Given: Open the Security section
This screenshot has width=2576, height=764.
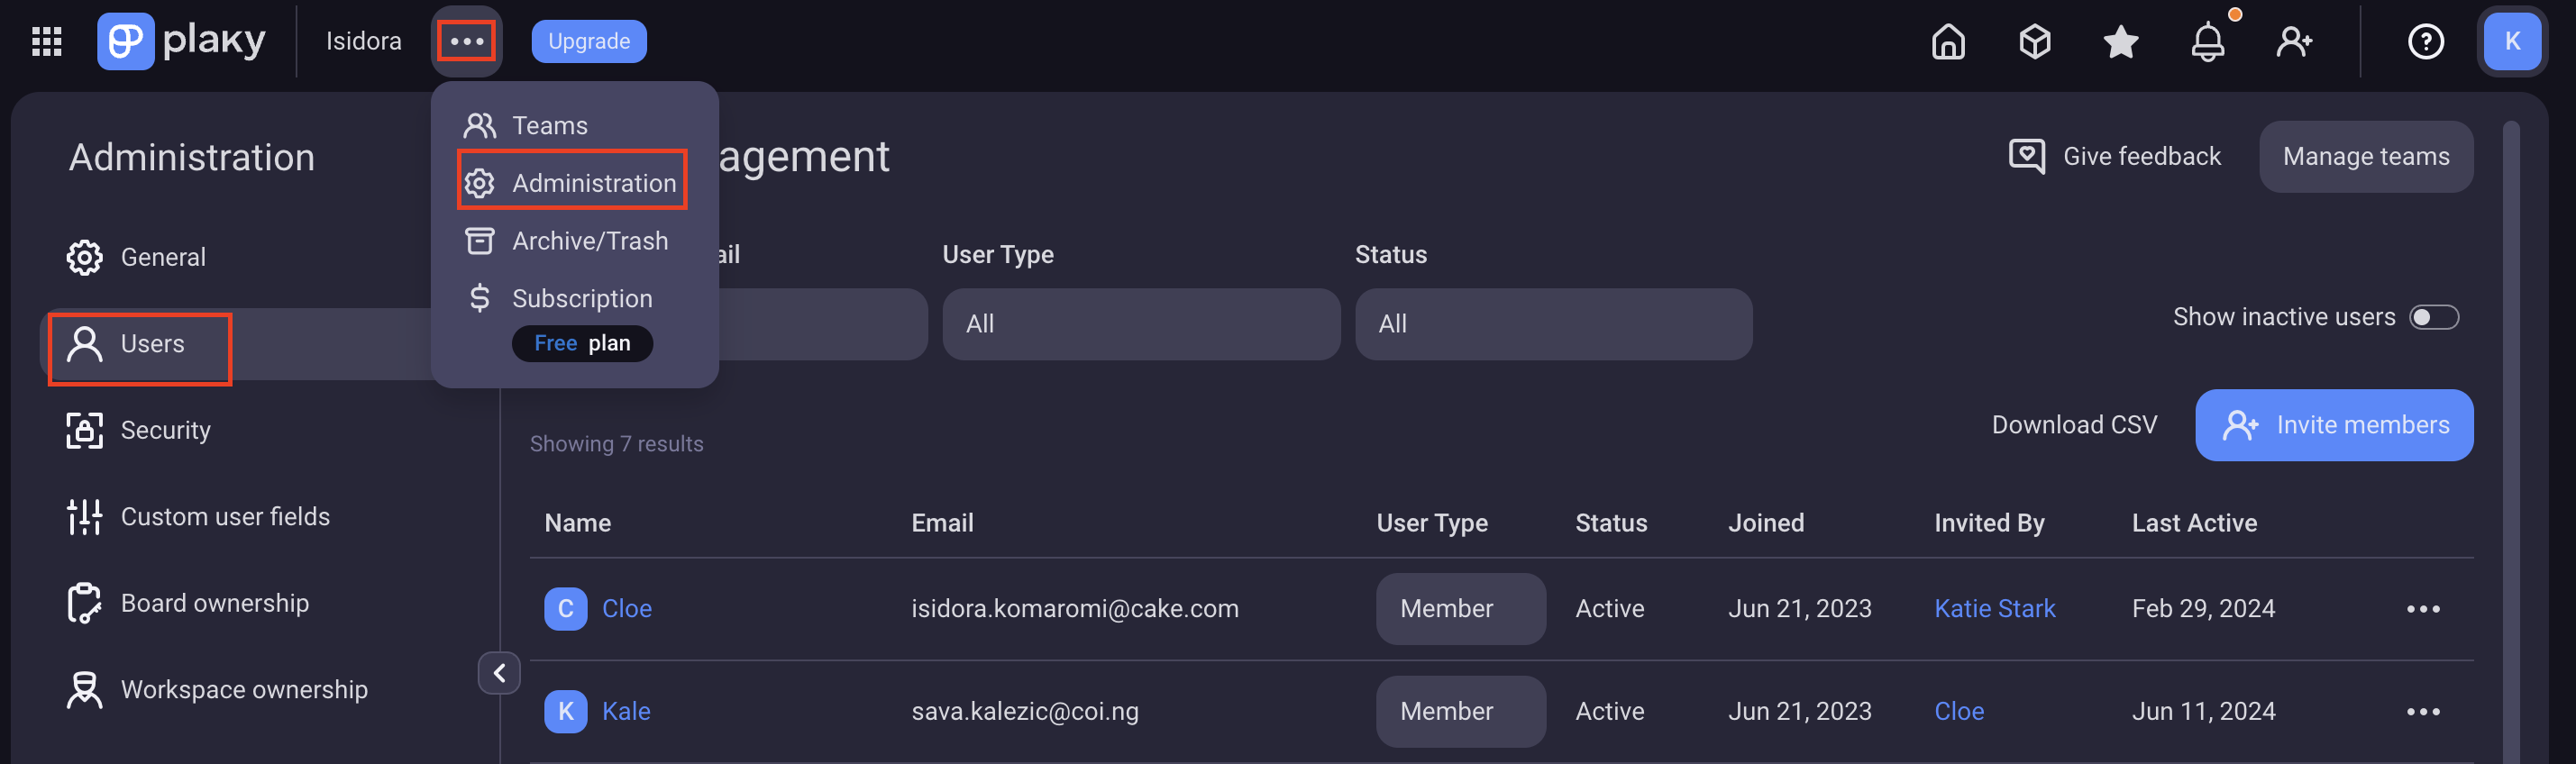Looking at the screenshot, I should 138,431.
